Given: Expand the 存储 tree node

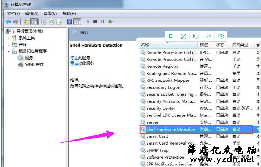Looking at the screenshot, I should coord(9,44).
